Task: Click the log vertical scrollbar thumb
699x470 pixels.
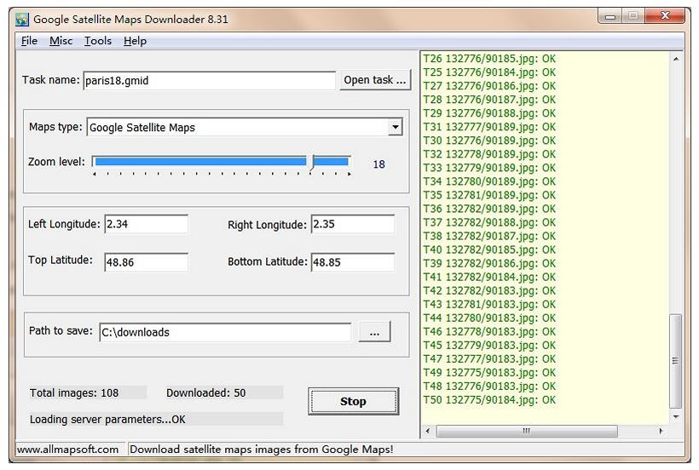Action: pyautogui.click(x=676, y=361)
